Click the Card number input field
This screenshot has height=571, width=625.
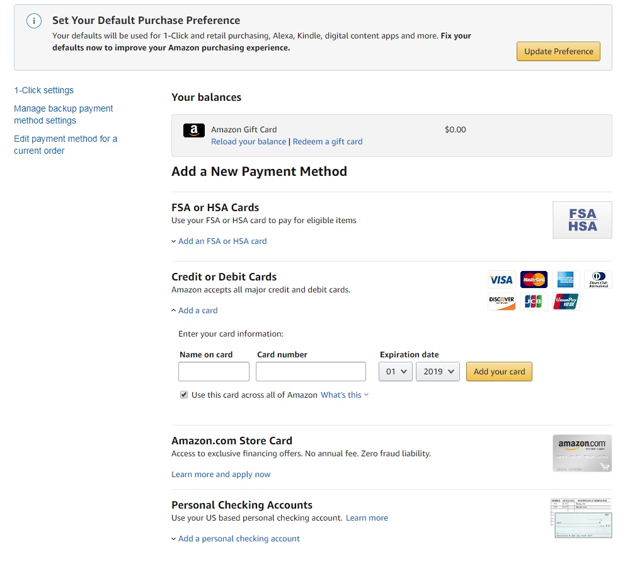[x=311, y=372]
